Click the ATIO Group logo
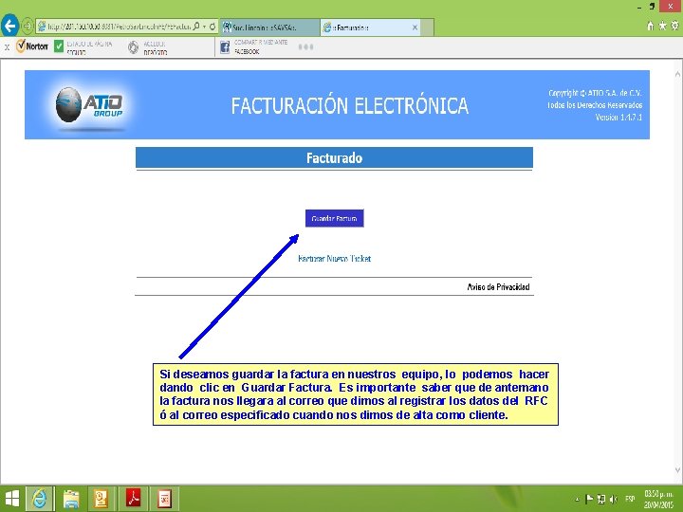The width and height of the screenshot is (683, 512). coord(89,106)
